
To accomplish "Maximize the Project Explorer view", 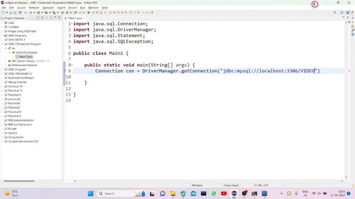I will [x=59, y=18].
